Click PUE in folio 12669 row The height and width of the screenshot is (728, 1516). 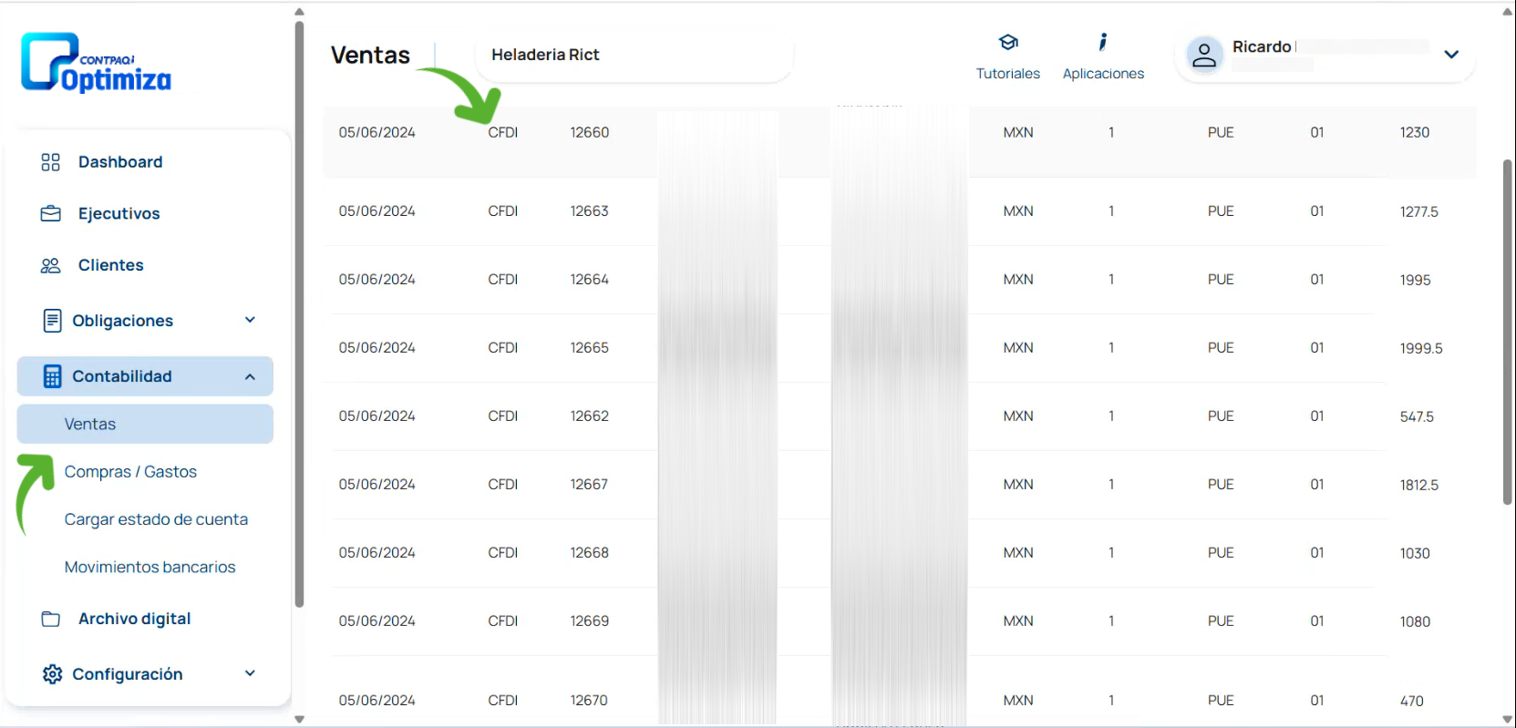click(1221, 620)
